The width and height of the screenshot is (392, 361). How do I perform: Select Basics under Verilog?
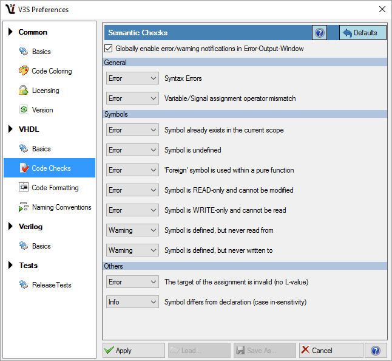click(50, 246)
